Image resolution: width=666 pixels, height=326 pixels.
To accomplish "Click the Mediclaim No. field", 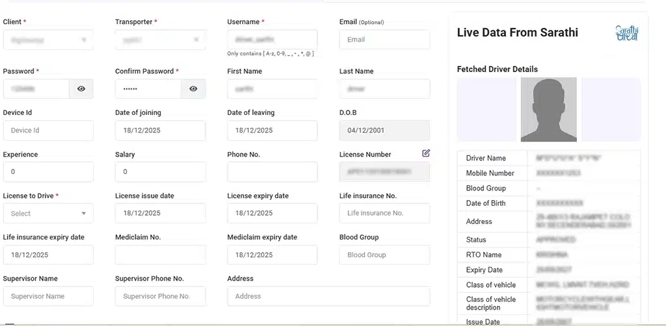I will click(x=160, y=255).
